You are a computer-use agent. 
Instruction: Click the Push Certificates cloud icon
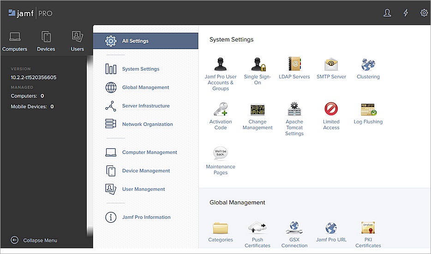tap(257, 228)
